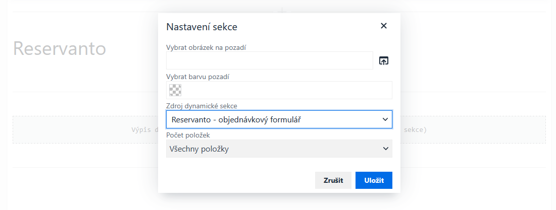Open the transparent background color swatch
The width and height of the screenshot is (556, 210).
point(175,90)
